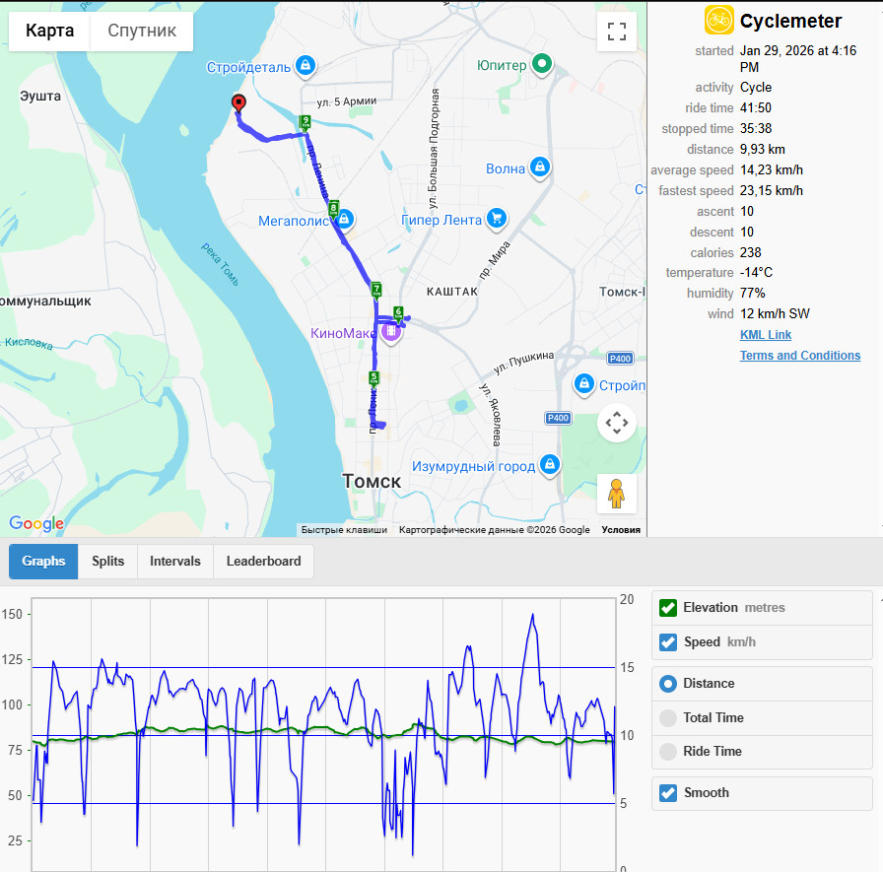Choose Ride Time as graph axis

pyautogui.click(x=668, y=752)
